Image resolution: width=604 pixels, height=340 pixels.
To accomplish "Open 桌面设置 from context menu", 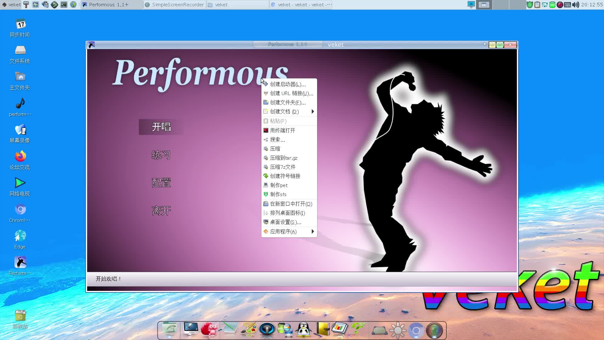I will (x=289, y=222).
